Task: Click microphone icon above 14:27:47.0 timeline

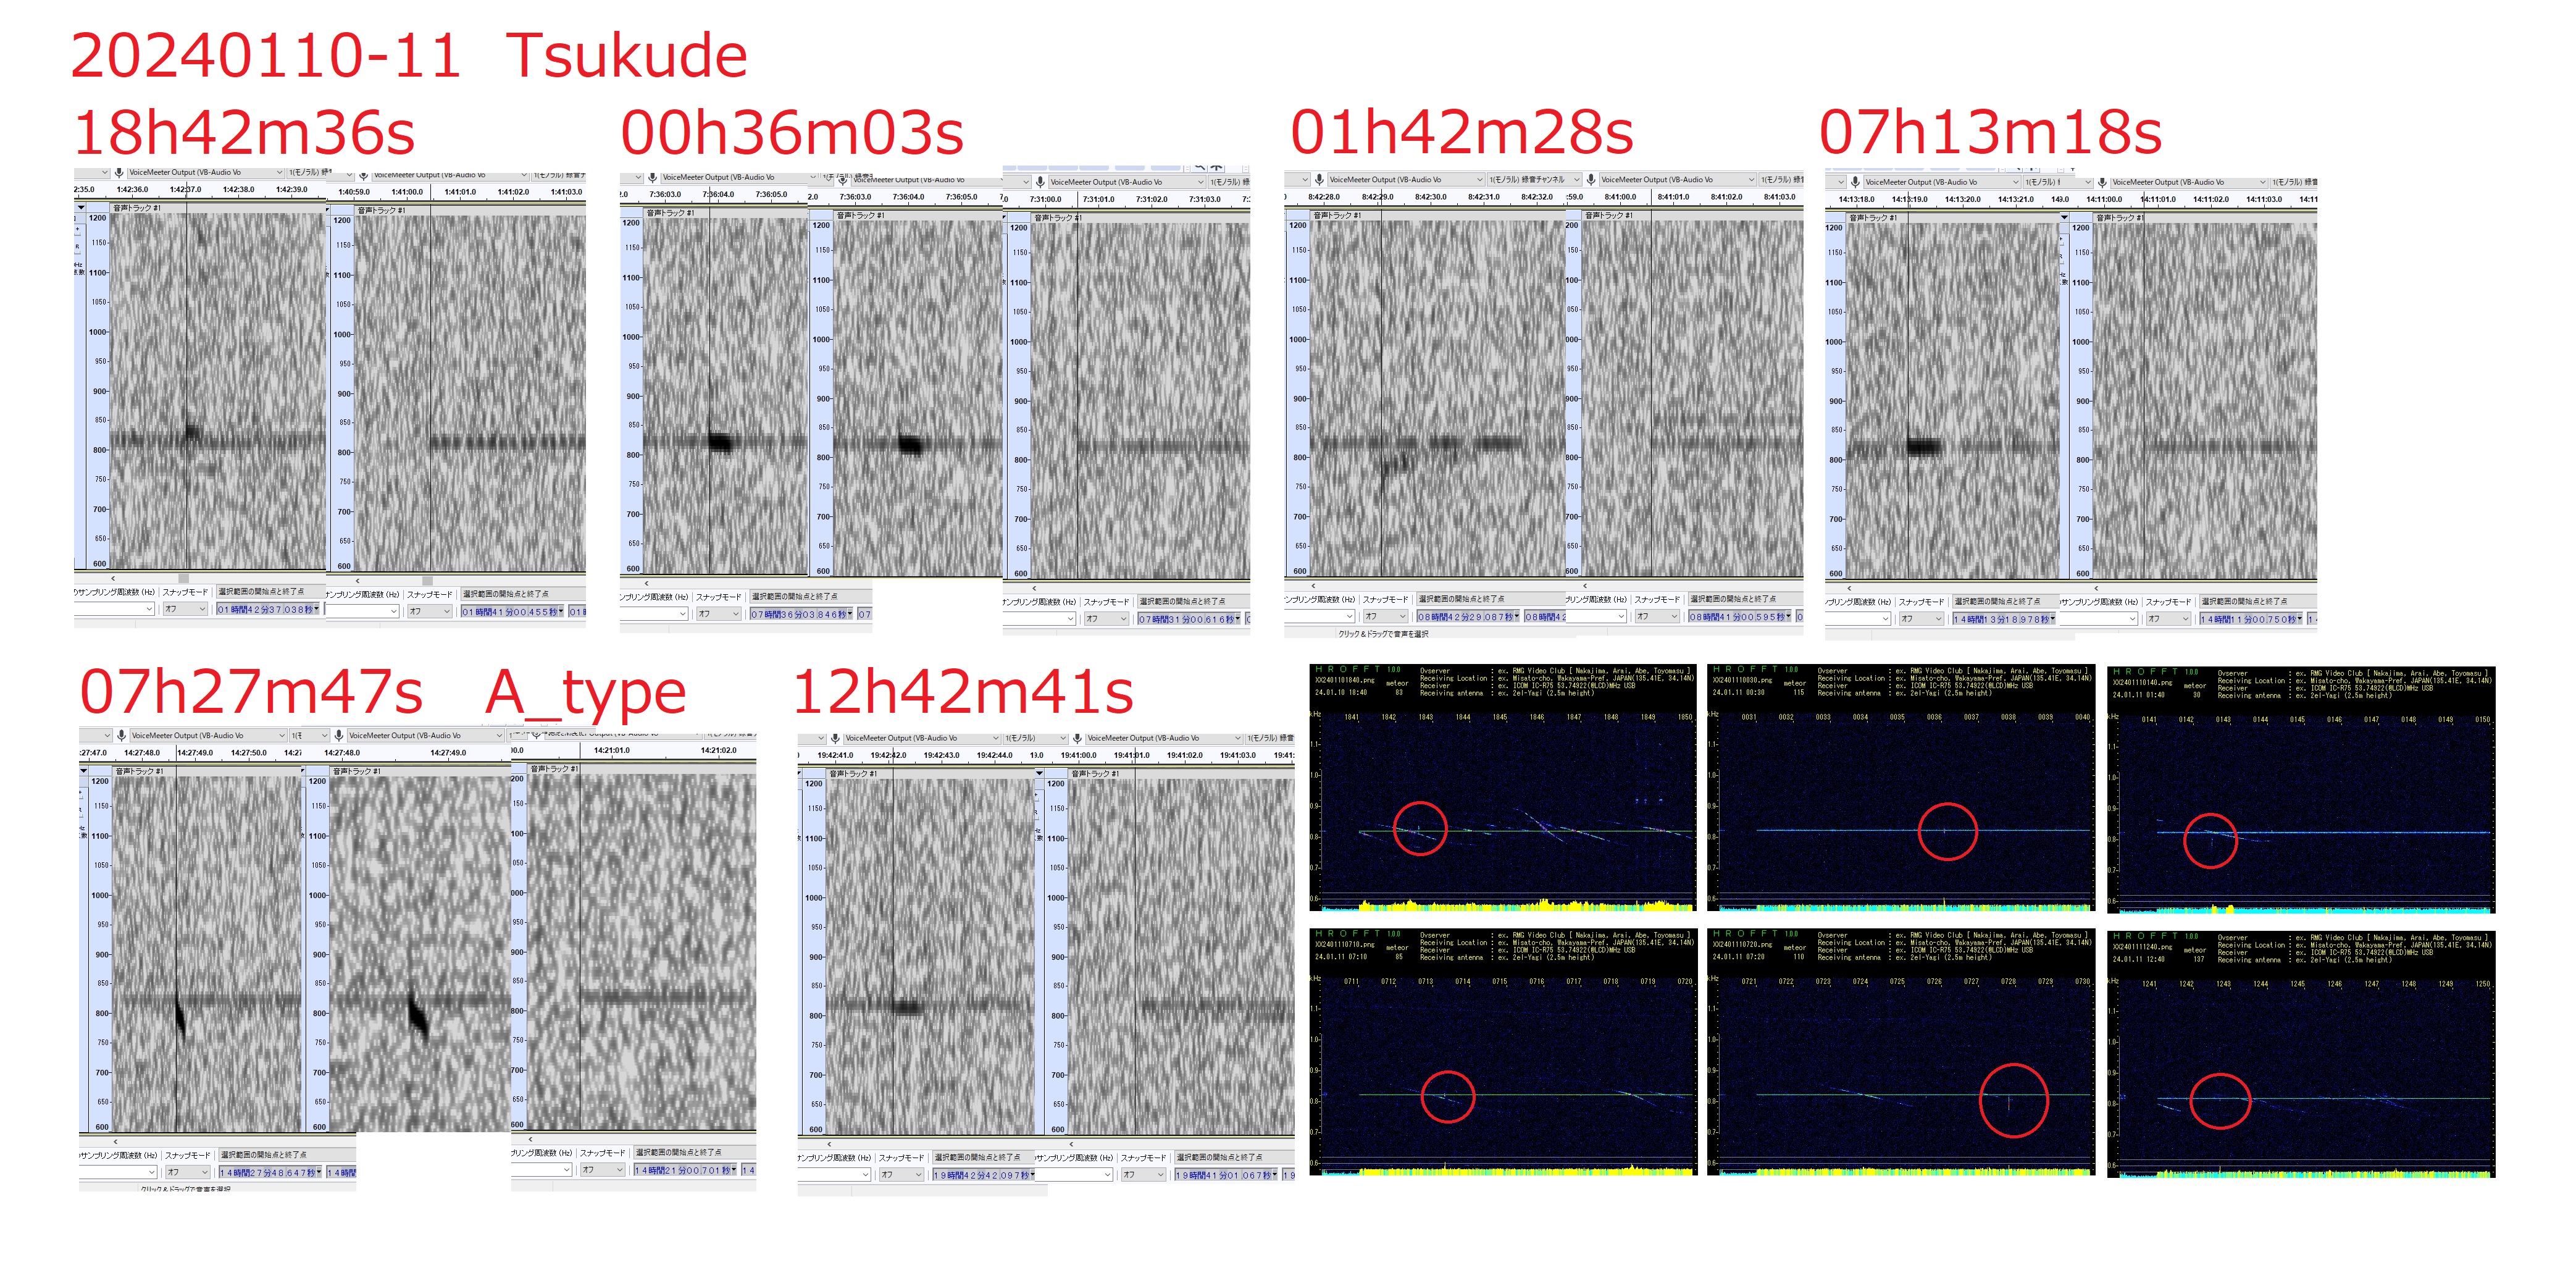Action: (121, 735)
